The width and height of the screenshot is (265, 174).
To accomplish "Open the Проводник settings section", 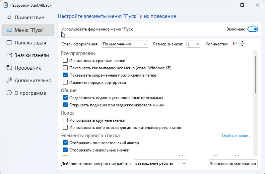I will 28,68.
